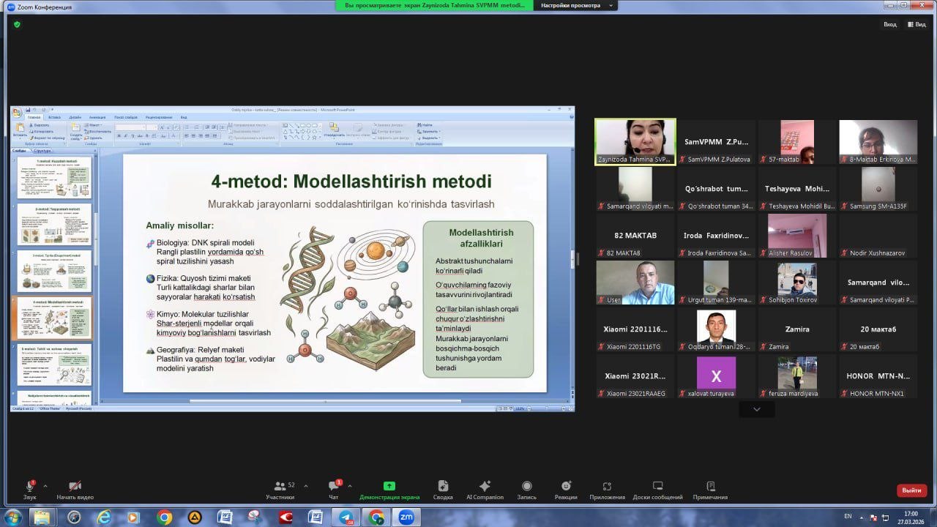Open the Чат chat panel
This screenshot has width=937, height=527.
click(x=333, y=488)
